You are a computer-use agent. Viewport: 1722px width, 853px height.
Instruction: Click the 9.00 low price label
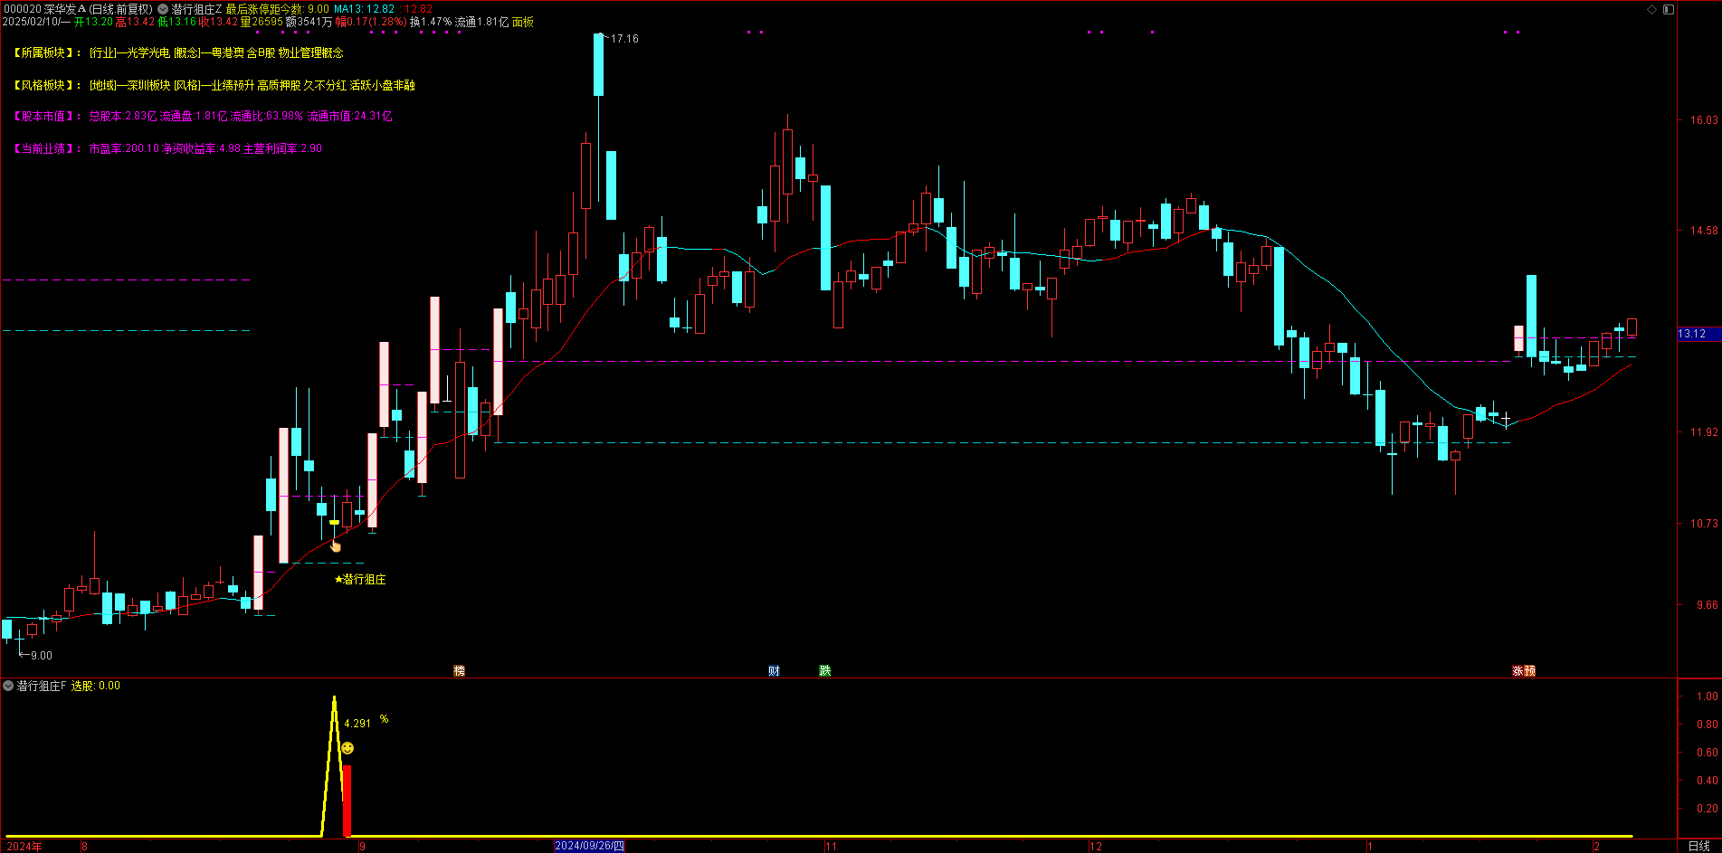[42, 656]
